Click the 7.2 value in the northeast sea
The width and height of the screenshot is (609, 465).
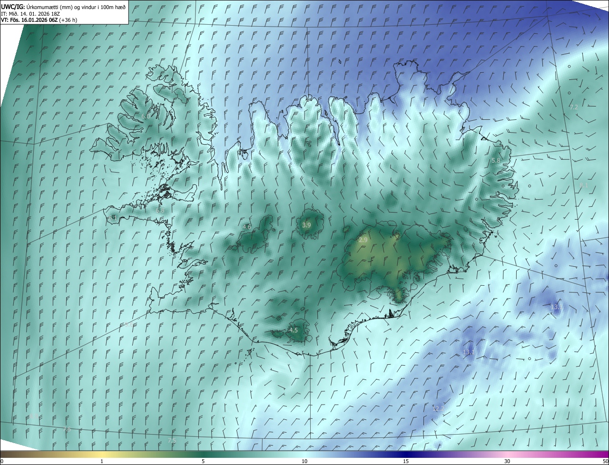(574, 107)
